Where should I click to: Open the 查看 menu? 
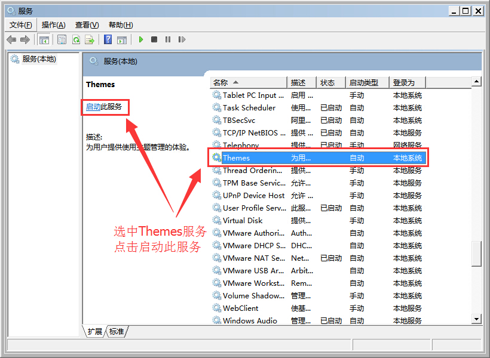(x=85, y=24)
